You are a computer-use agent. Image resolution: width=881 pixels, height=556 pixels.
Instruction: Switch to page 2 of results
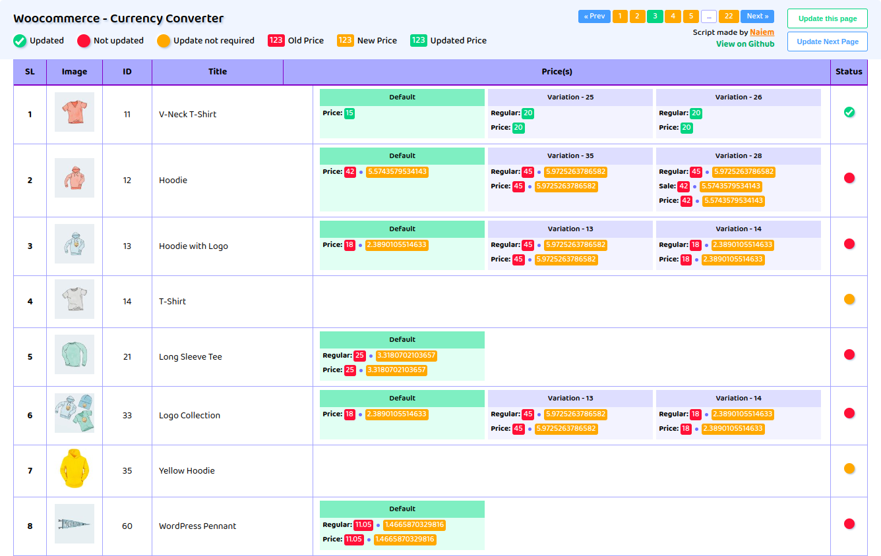tap(637, 16)
